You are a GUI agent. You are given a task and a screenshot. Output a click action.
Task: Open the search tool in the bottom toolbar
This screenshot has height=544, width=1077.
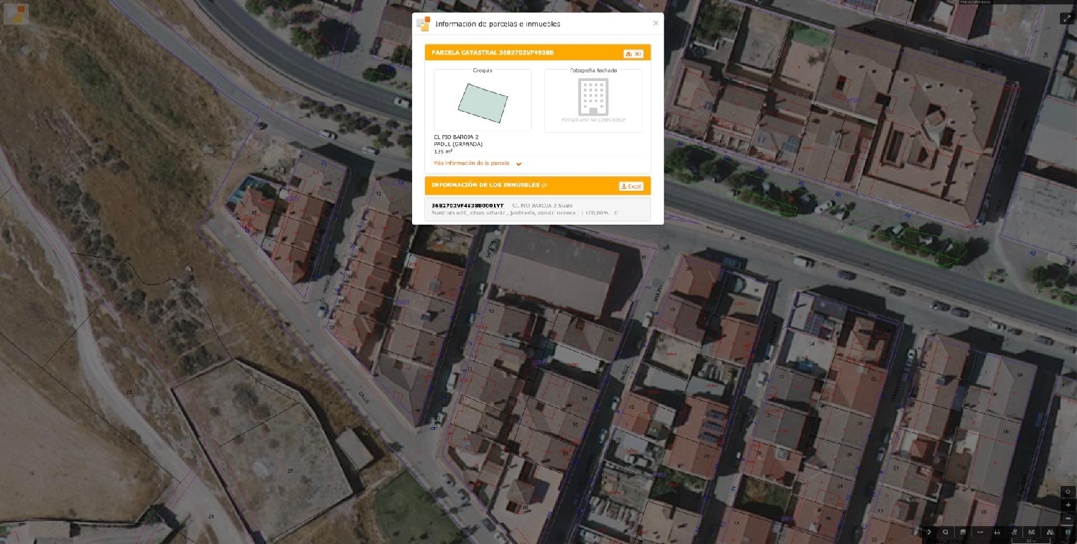tap(946, 532)
